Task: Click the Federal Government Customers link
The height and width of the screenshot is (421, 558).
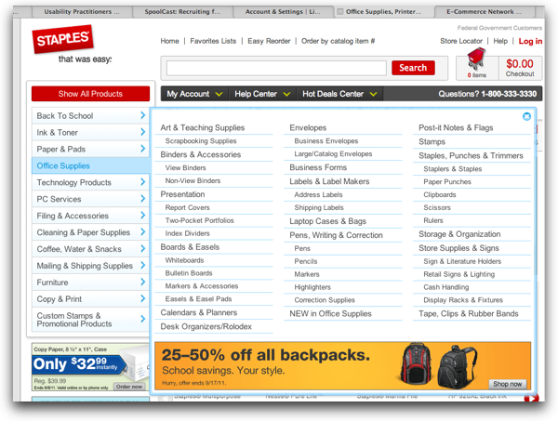Action: coord(499,28)
